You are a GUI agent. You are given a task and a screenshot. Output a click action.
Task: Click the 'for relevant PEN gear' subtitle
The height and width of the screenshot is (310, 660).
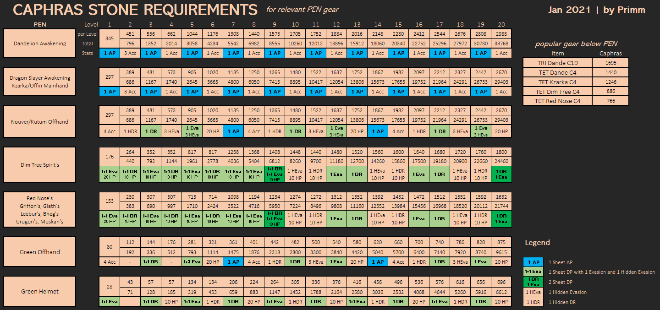click(x=302, y=10)
